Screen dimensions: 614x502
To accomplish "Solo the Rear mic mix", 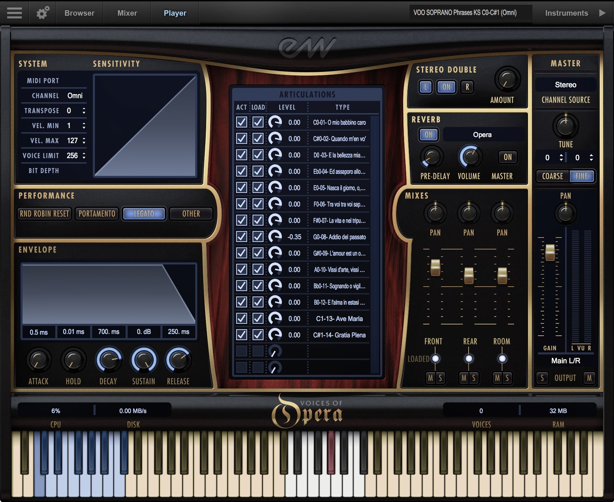I will click(474, 378).
